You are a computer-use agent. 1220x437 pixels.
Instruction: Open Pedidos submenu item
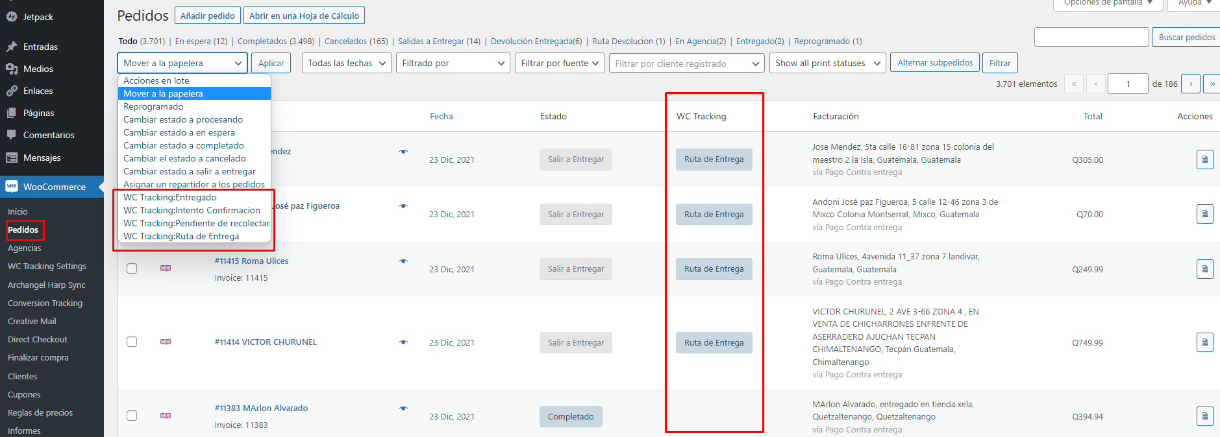(23, 230)
